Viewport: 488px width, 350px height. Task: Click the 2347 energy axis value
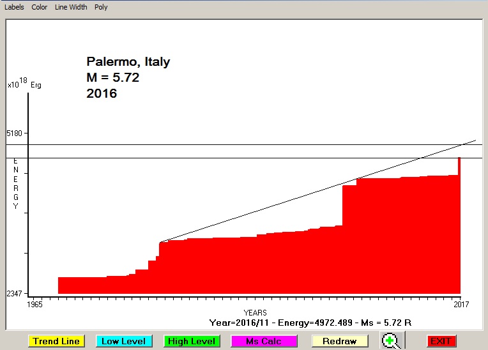(x=15, y=294)
